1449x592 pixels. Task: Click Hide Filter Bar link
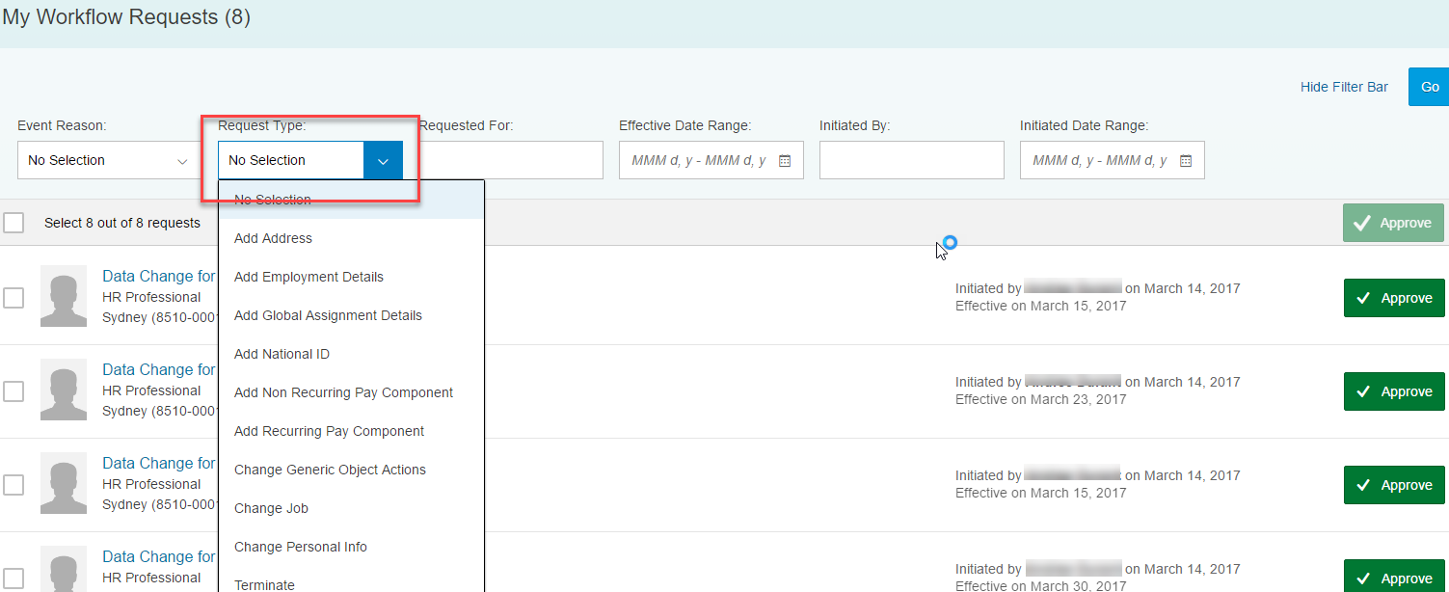coord(1344,87)
